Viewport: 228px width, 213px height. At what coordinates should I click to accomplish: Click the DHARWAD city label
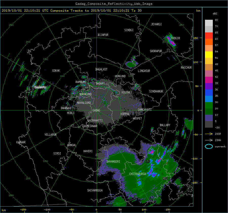(66, 108)
